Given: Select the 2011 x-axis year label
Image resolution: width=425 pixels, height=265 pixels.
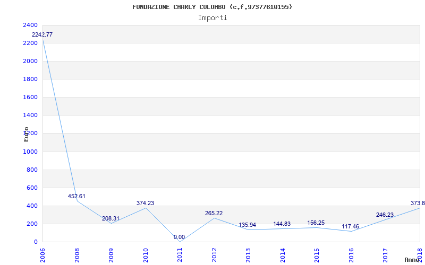Looking at the screenshot, I should 180,255.
